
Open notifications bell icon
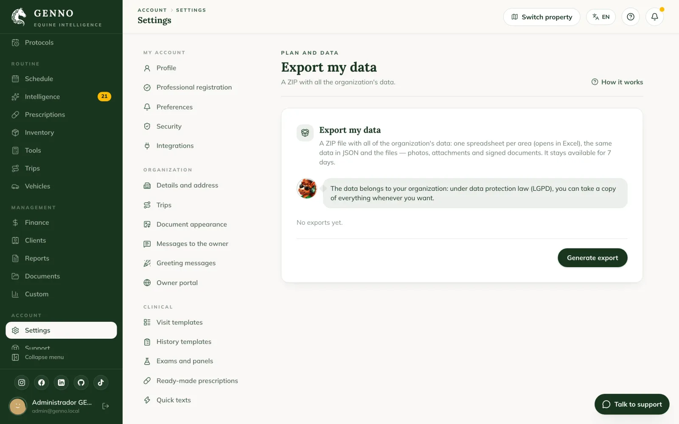[654, 17]
